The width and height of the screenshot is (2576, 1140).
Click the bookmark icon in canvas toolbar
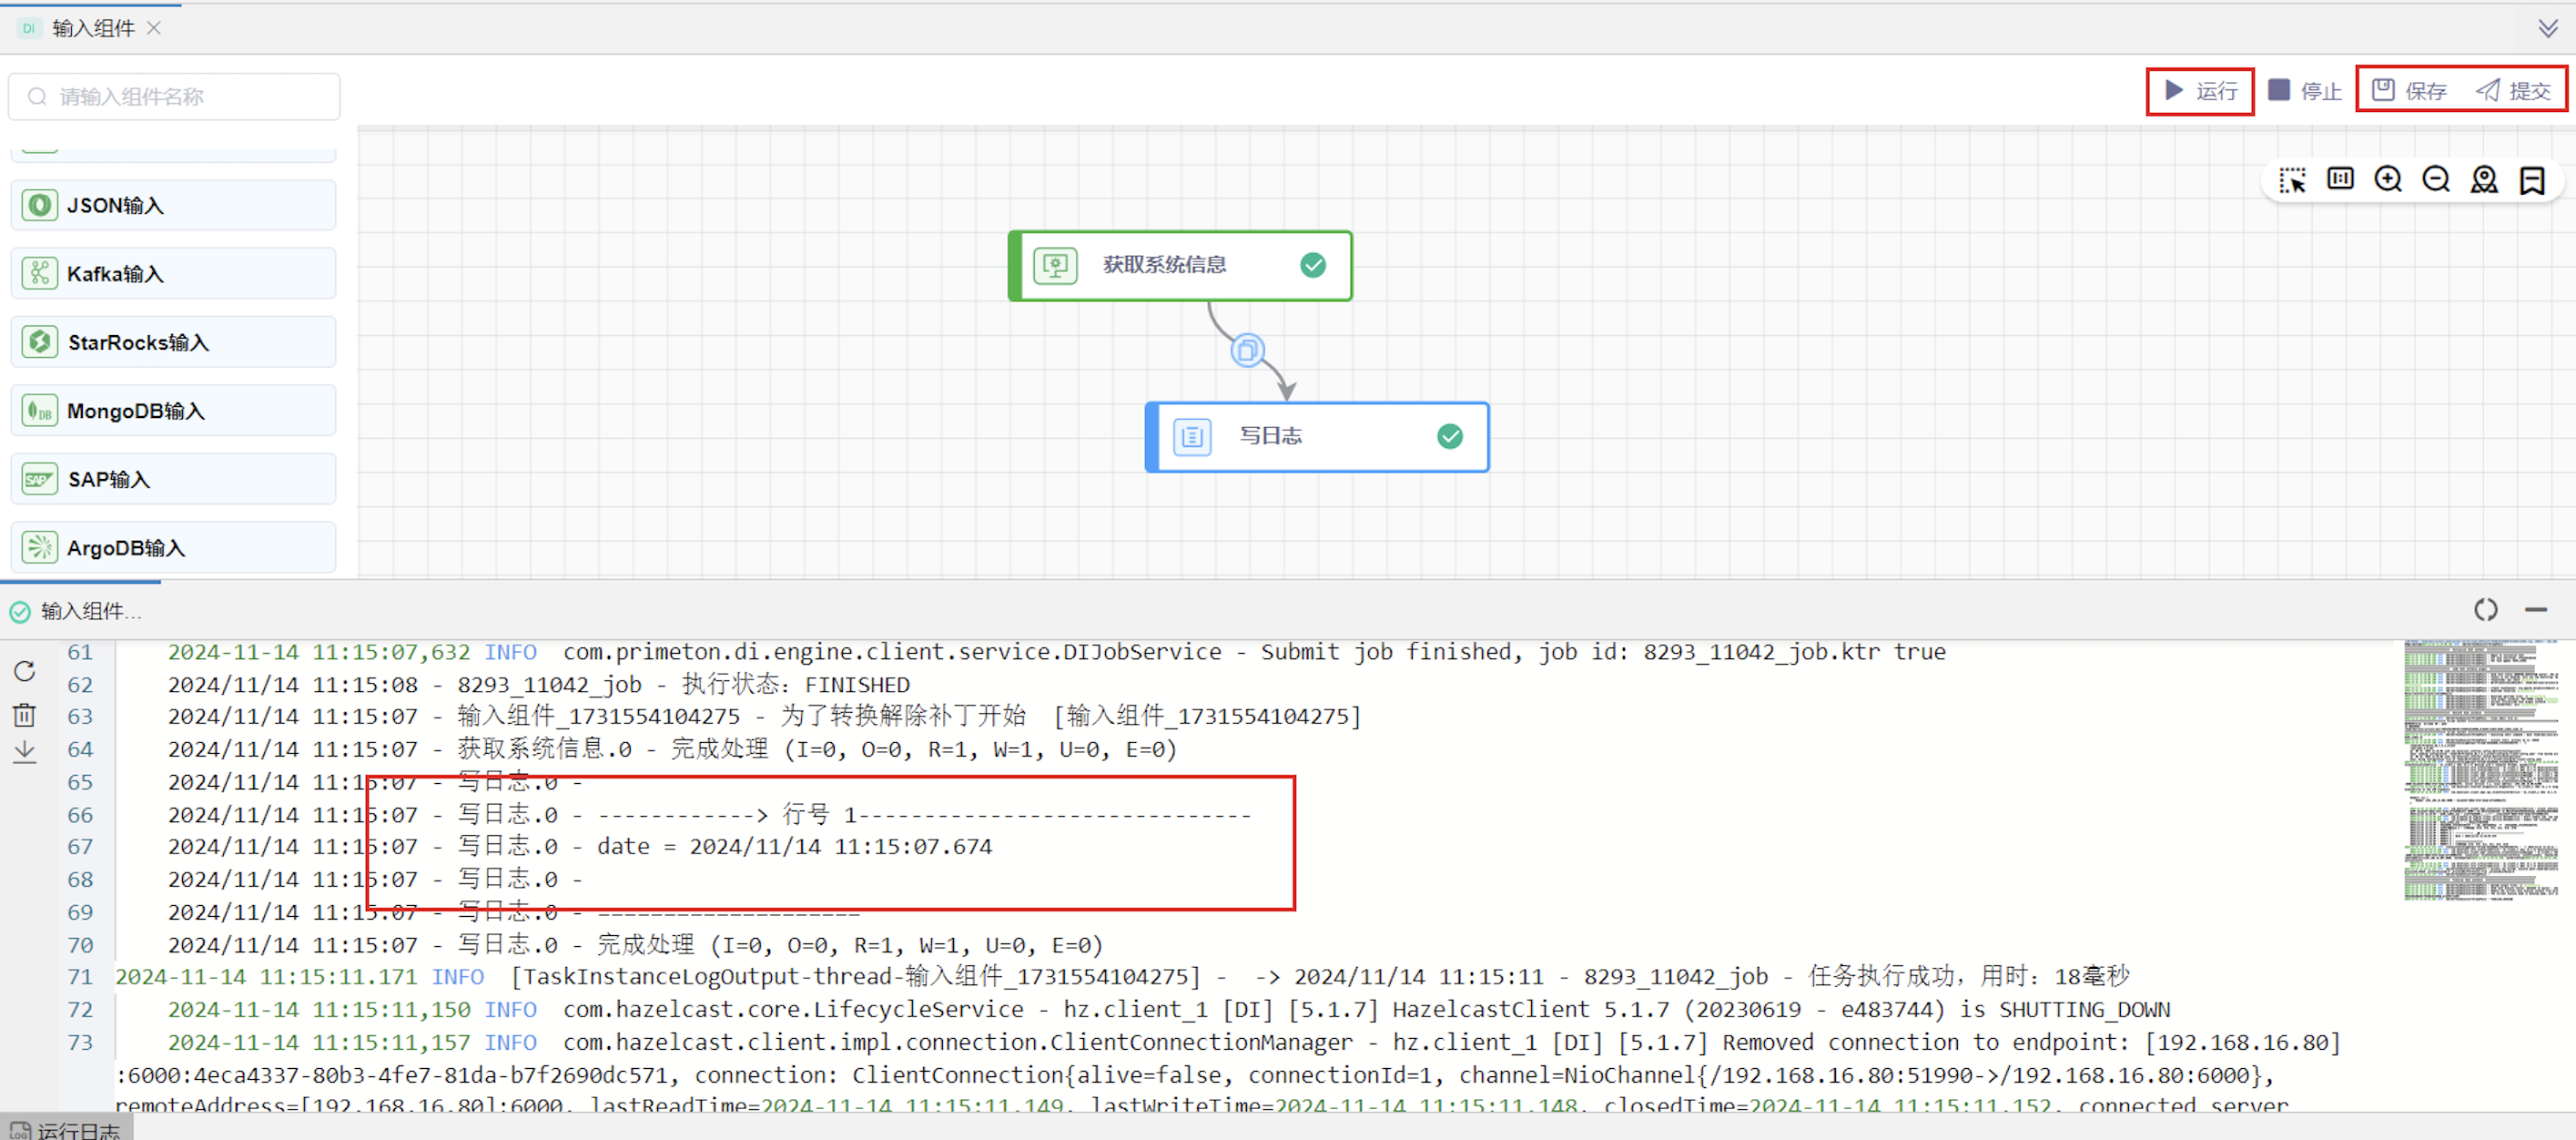2532,180
